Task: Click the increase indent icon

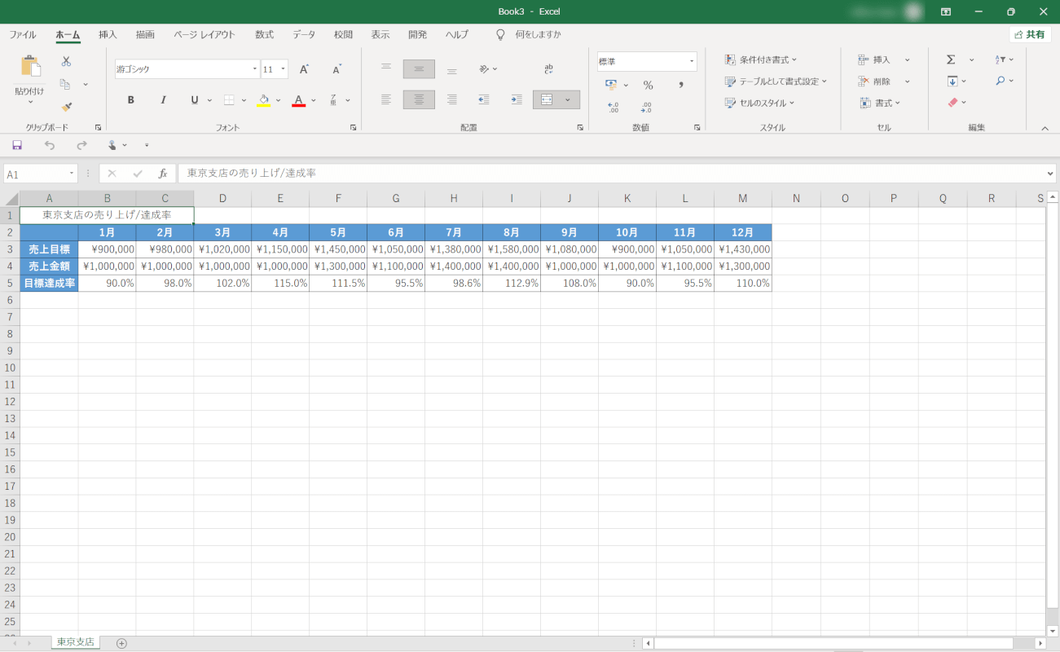Action: pos(517,99)
